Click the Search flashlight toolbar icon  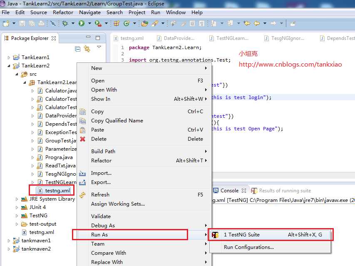click(x=155, y=23)
